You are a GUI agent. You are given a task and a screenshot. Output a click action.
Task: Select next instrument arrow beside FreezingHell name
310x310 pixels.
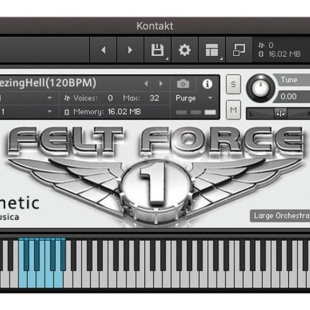click(161, 84)
